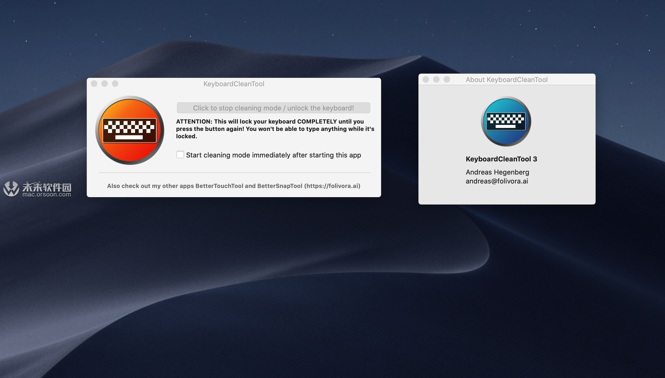Click the mac.orsoon.com watermark text
Image resolution: width=665 pixels, height=378 pixels.
point(47,195)
